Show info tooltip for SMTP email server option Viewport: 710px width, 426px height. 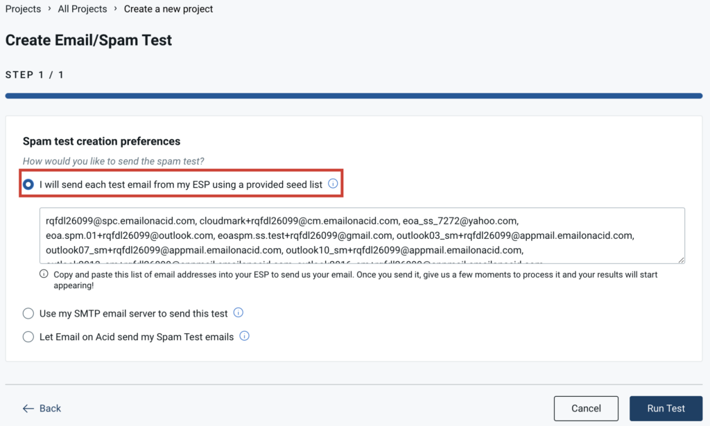[239, 312]
